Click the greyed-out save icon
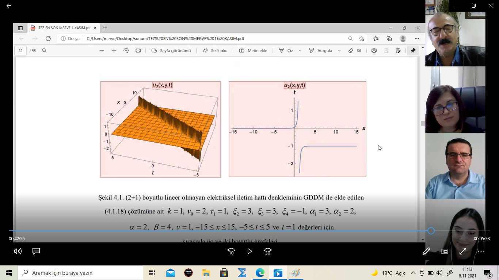The width and height of the screenshot is (499, 280). tap(386, 51)
